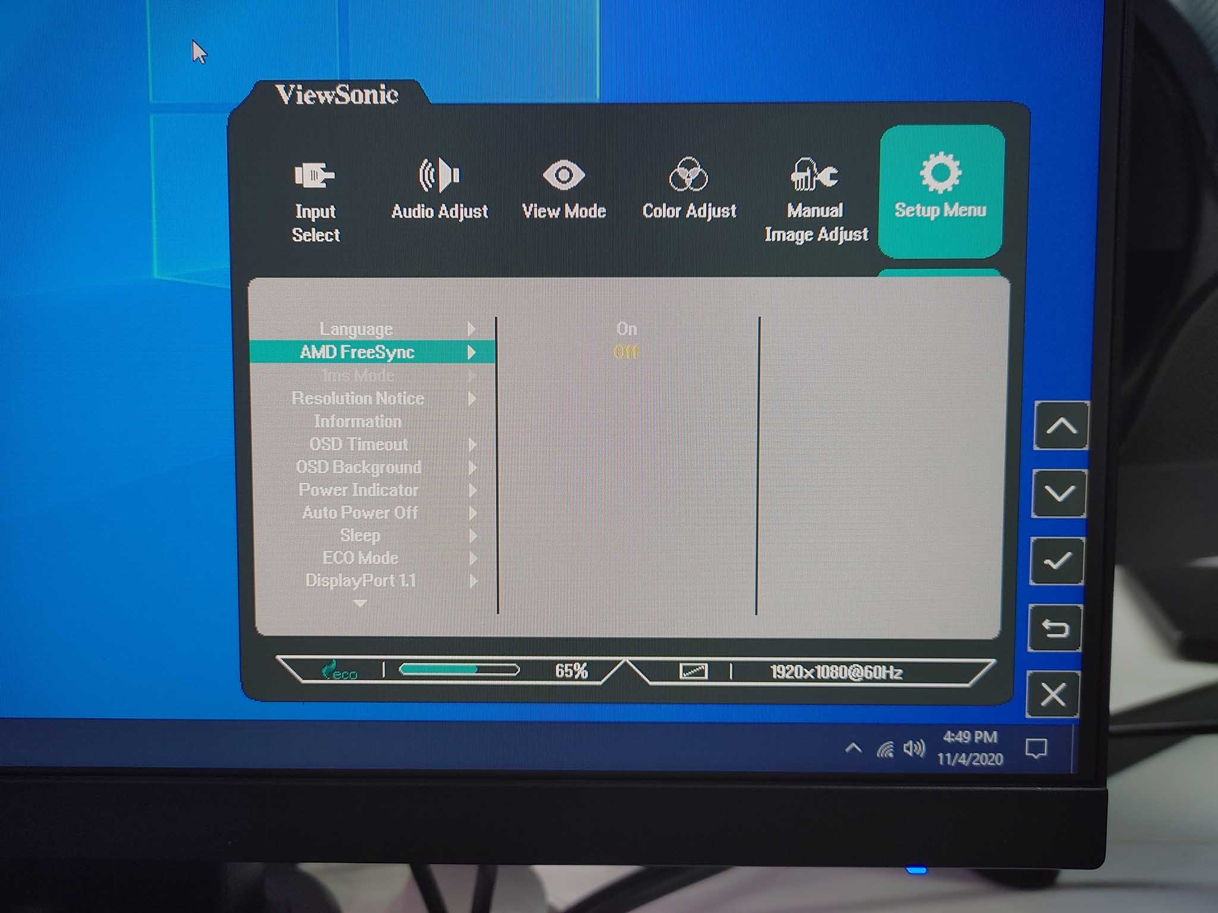
Task: Turn AMD FreeSync Off
Action: tap(626, 351)
